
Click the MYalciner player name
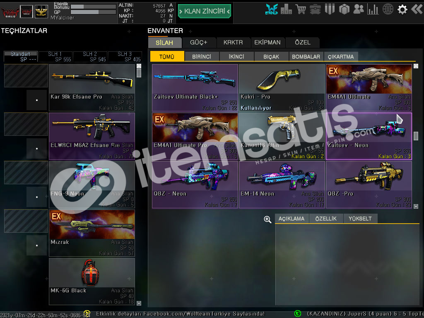(62, 17)
